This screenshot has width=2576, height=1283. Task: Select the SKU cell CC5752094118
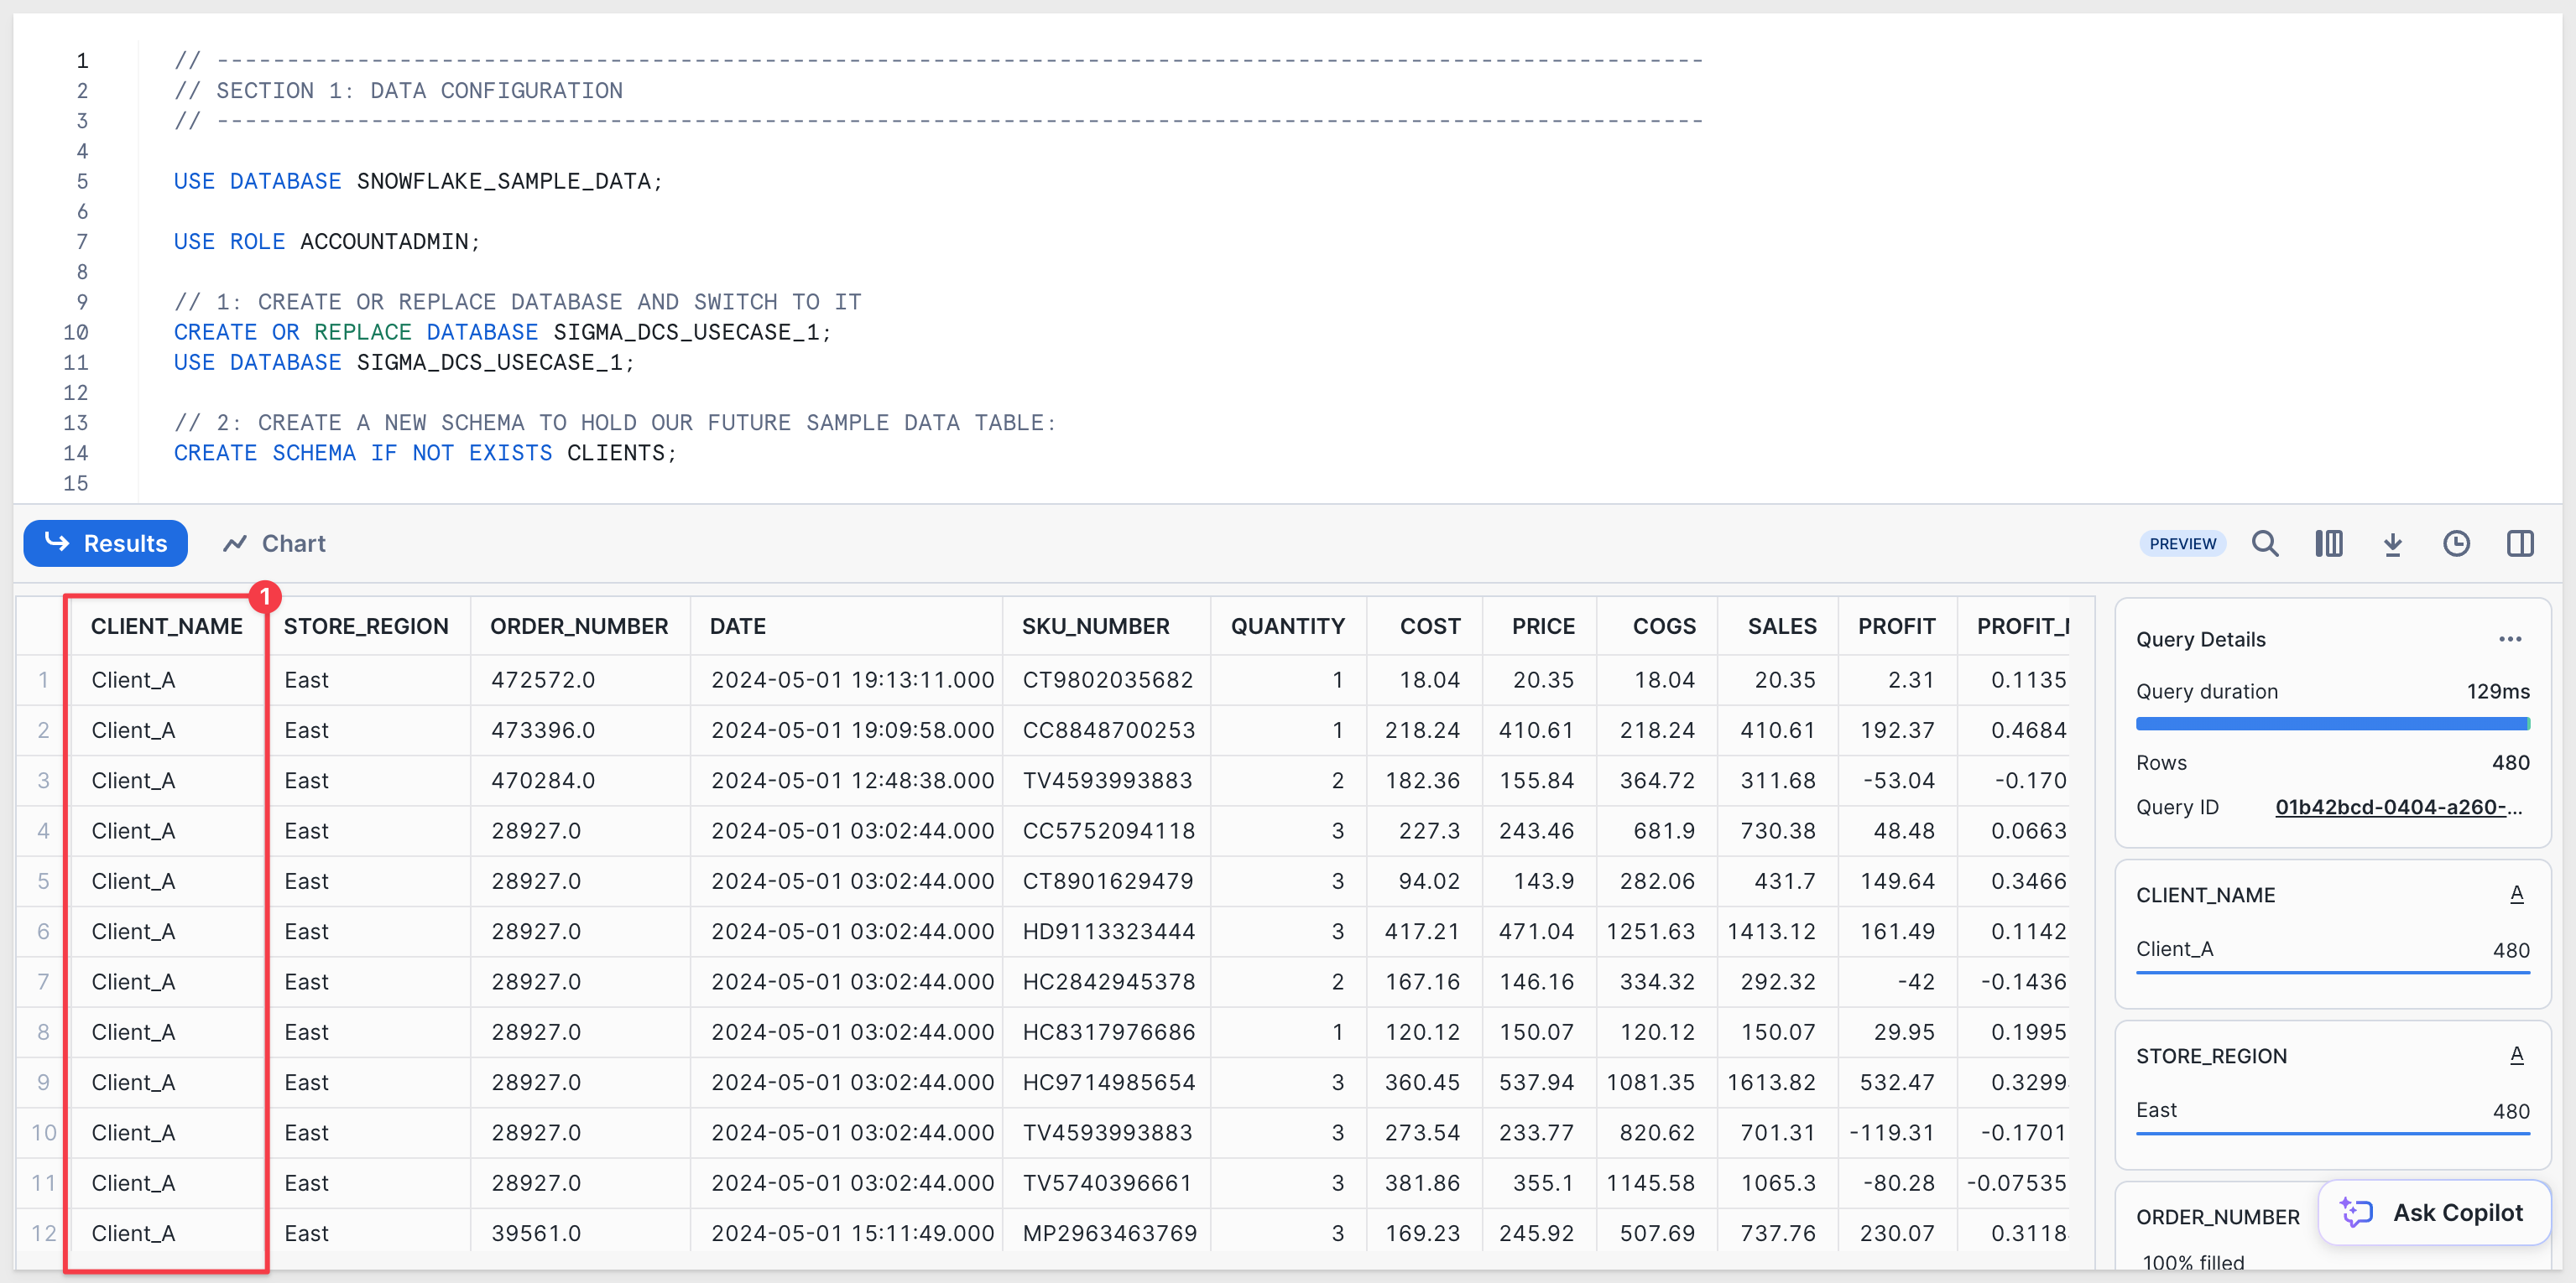[1105, 831]
